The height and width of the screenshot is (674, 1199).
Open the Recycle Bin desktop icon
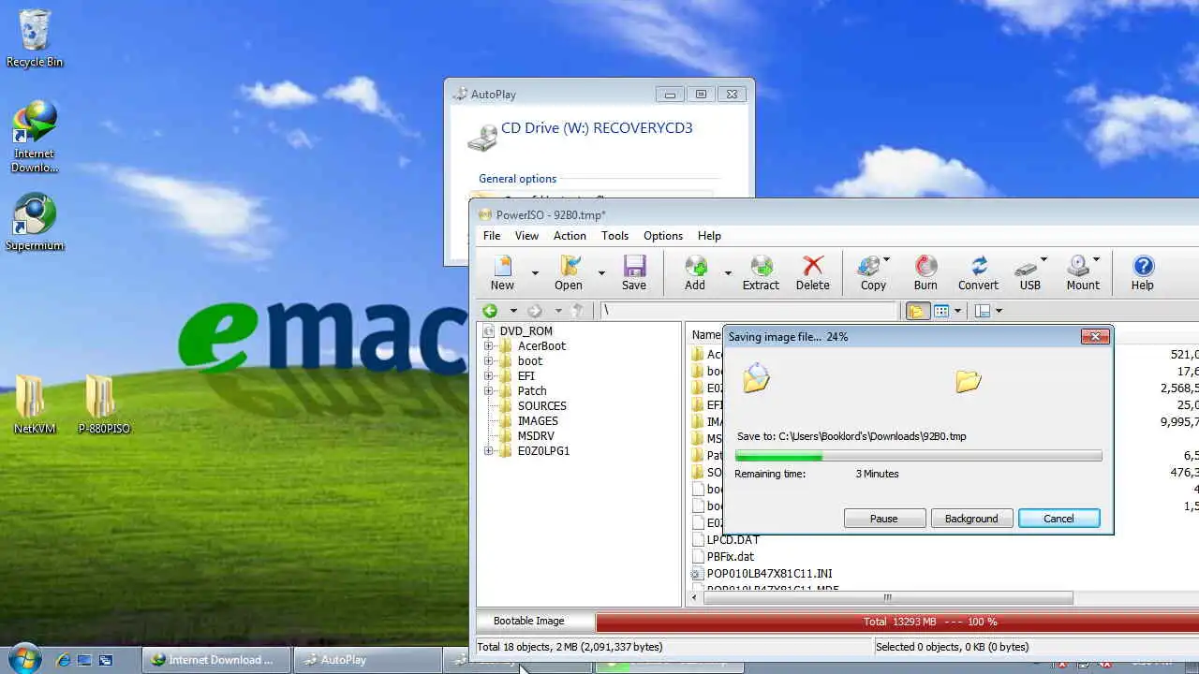coord(35,38)
